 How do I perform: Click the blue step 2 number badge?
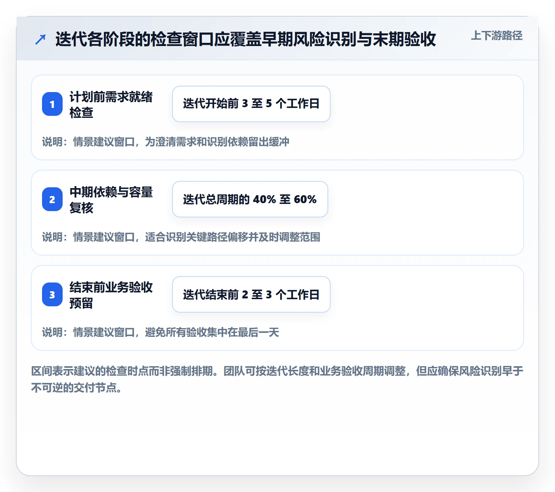coord(52,199)
